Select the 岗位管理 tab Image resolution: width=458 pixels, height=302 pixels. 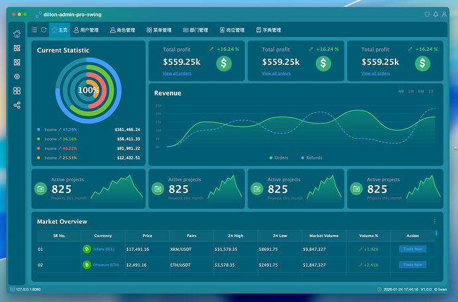pos(232,30)
